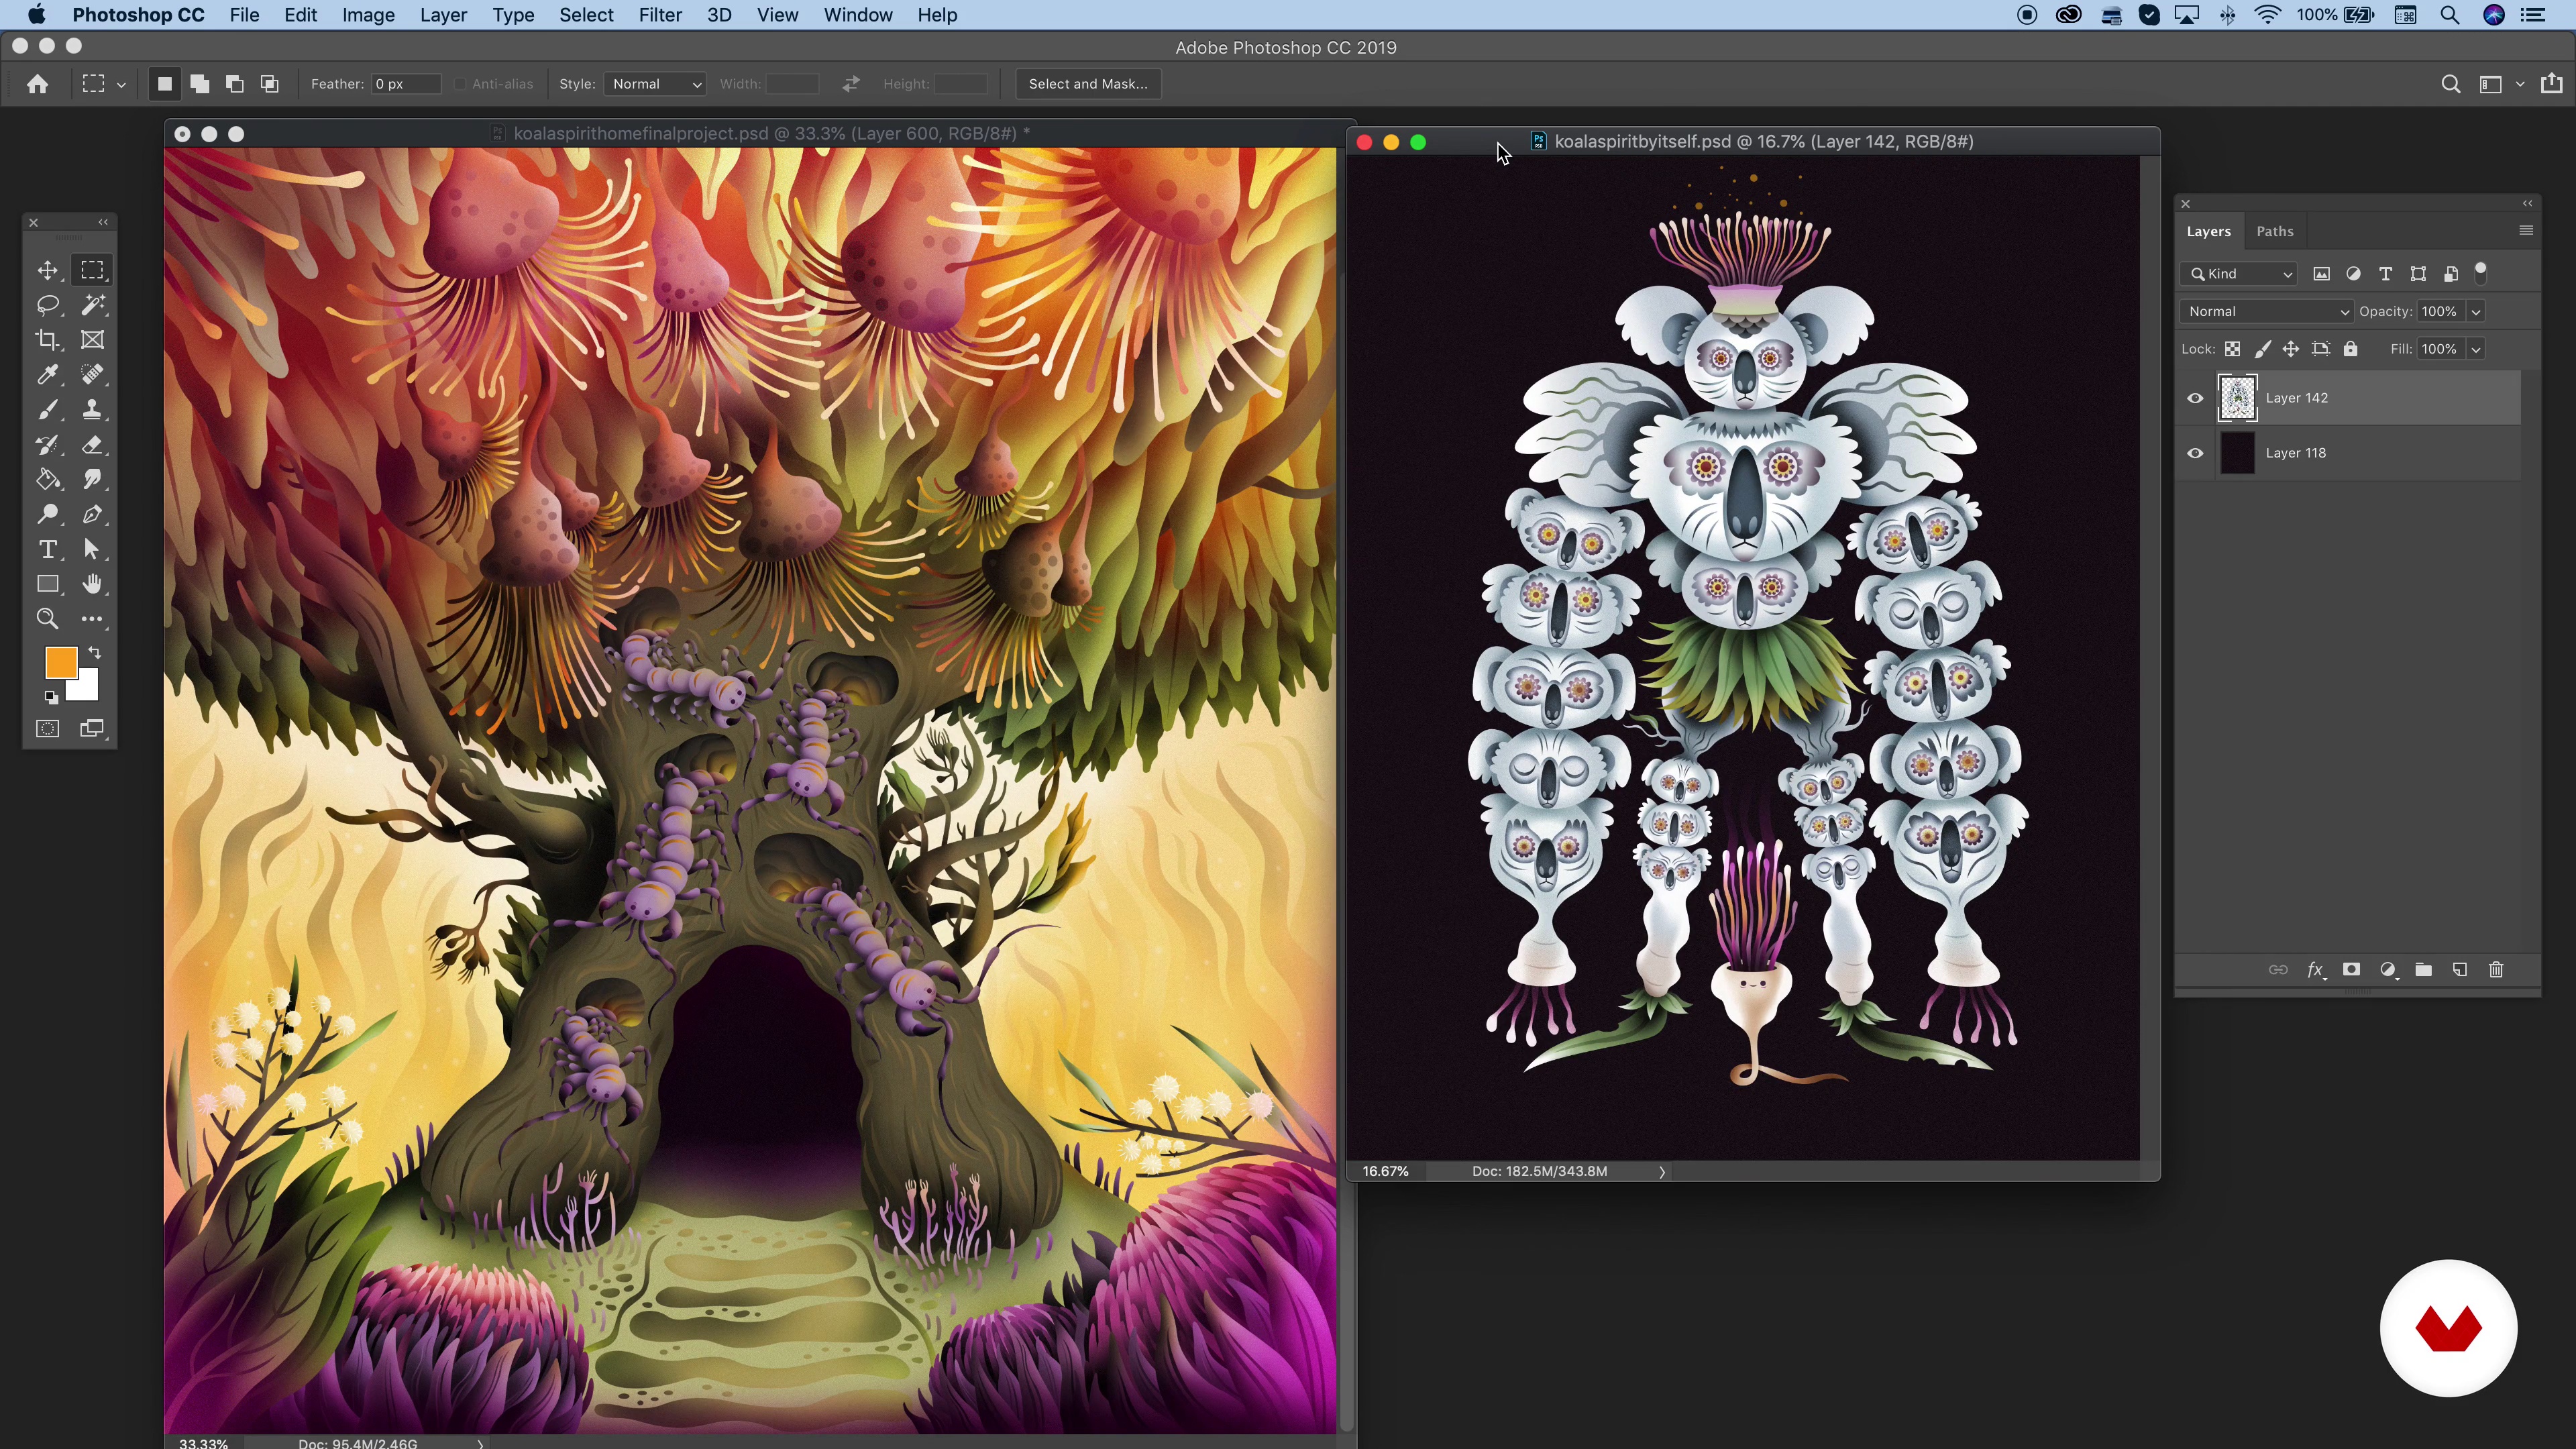
Task: Open the Image menu
Action: click(368, 15)
